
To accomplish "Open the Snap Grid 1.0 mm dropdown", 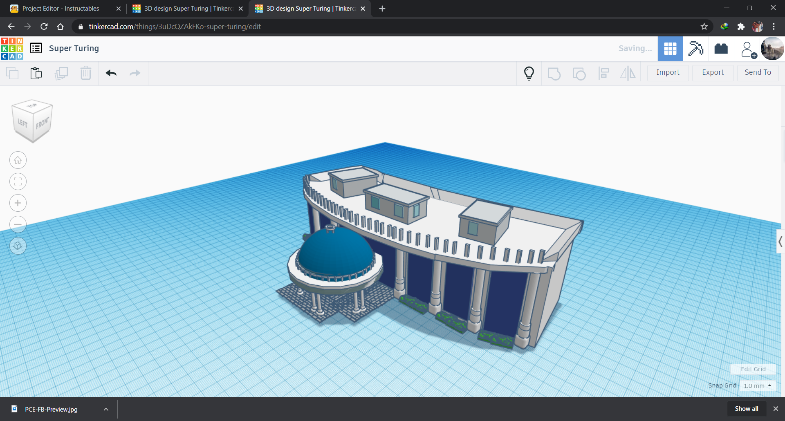I will tap(758, 385).
